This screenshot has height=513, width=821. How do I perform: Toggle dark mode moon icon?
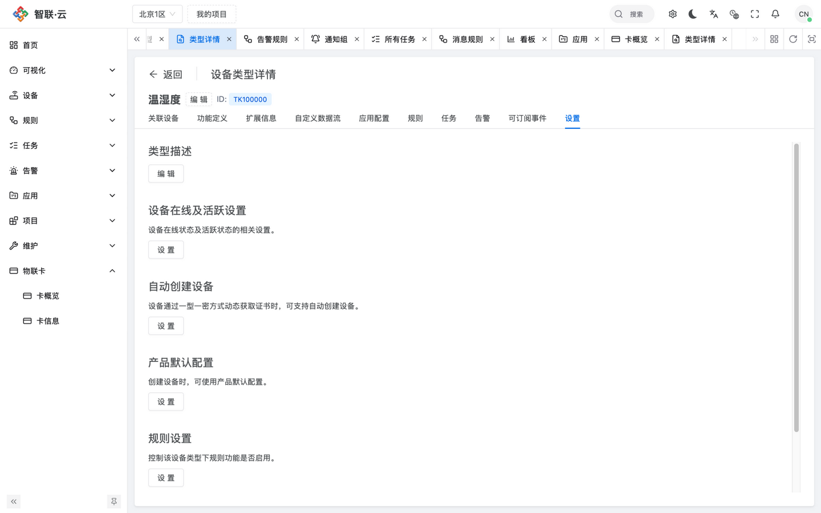693,14
